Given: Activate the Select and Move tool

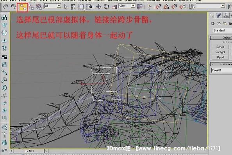Looking at the screenshot, I should (x=99, y=7).
